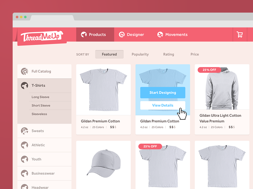Click the Youth category icon
The image size is (253, 189).
click(25, 159)
